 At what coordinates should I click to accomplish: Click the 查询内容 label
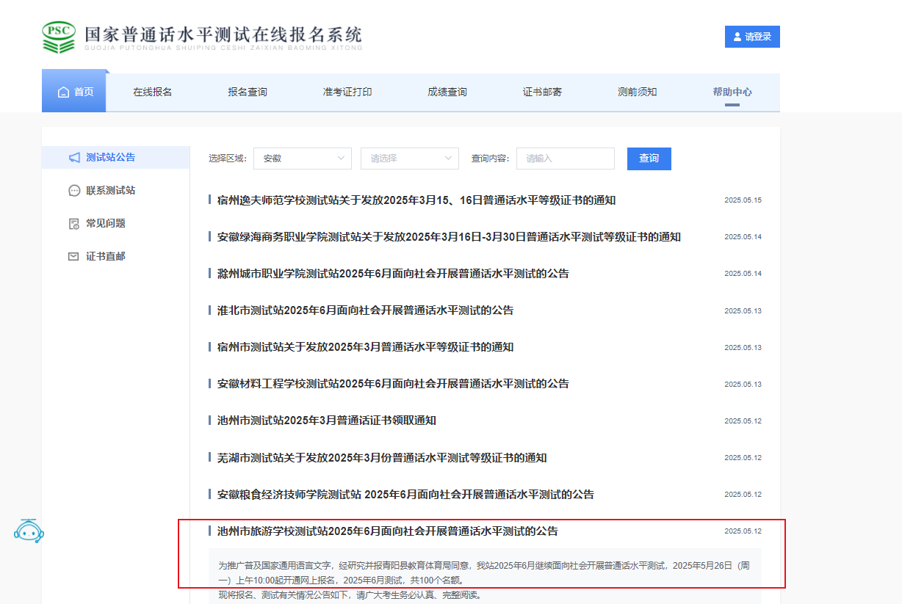point(490,159)
